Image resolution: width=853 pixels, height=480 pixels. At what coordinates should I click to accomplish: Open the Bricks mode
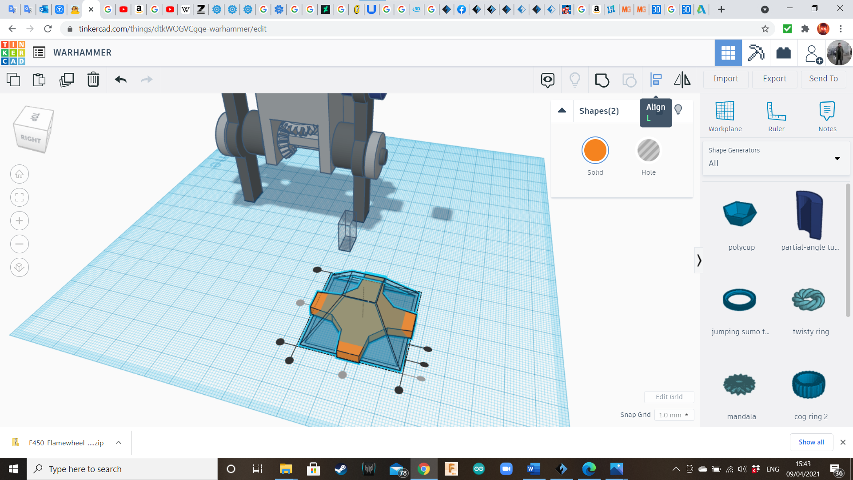coord(783,53)
